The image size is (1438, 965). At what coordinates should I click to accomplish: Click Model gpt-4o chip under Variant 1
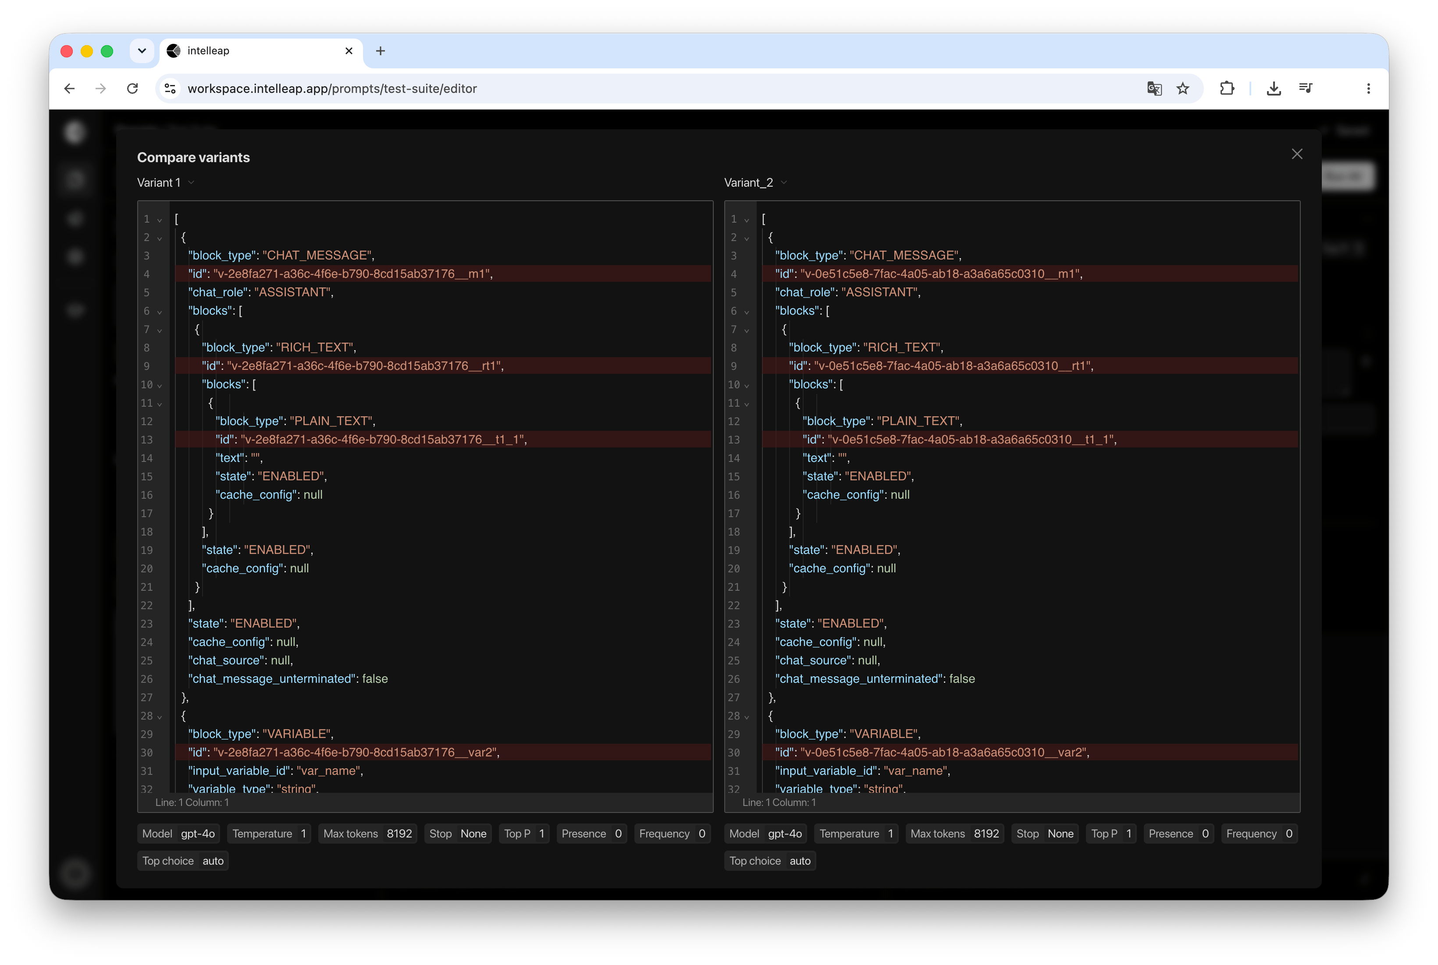pos(178,833)
